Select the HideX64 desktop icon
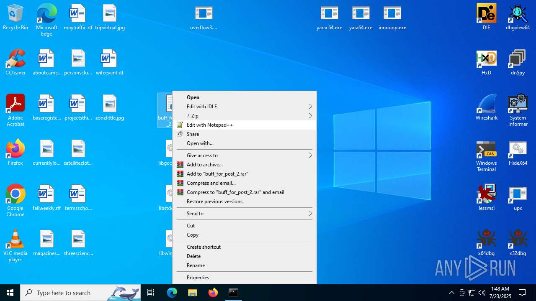The height and width of the screenshot is (301, 536). point(518,153)
